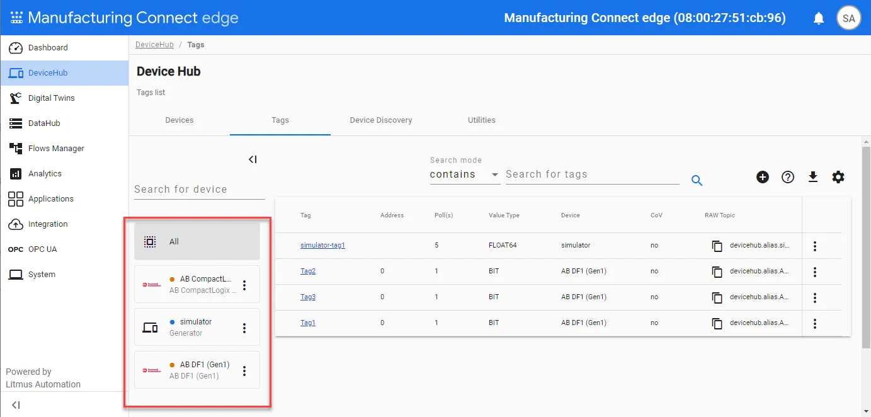Open row options for Tag3
Screen dimensions: 871x417
(x=815, y=297)
